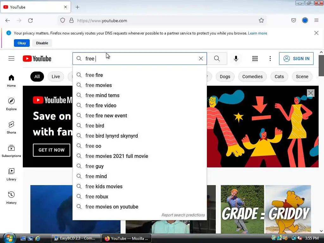The image size is (324, 243).
Task: Choose suggestion 'free movies on youtube'
Action: 140,207
